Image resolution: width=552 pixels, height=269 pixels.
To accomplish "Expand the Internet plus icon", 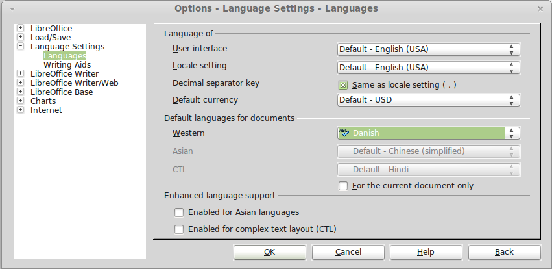I will [x=20, y=110].
